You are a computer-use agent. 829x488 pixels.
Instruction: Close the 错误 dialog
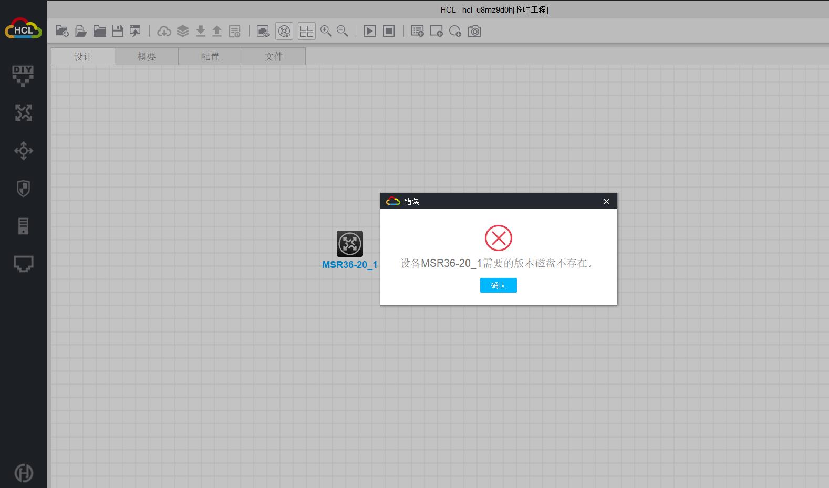point(606,201)
